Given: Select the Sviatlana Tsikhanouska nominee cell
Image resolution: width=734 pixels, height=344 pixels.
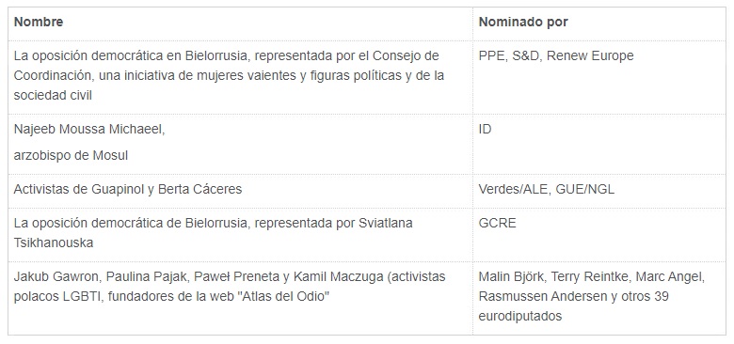Looking at the screenshot, I should point(240,234).
